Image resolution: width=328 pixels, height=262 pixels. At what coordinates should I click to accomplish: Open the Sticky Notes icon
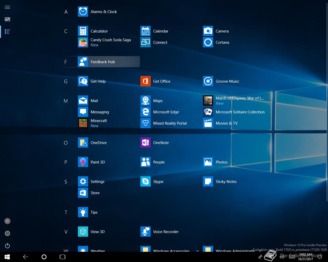click(208, 182)
